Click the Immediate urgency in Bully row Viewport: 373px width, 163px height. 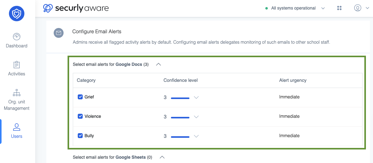pyautogui.click(x=289, y=136)
